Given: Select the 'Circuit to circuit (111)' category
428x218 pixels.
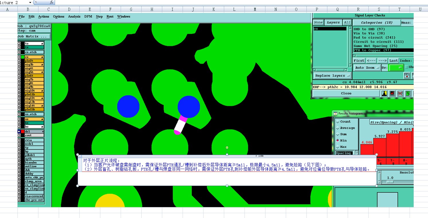Looking at the screenshot, I should tap(379, 42).
